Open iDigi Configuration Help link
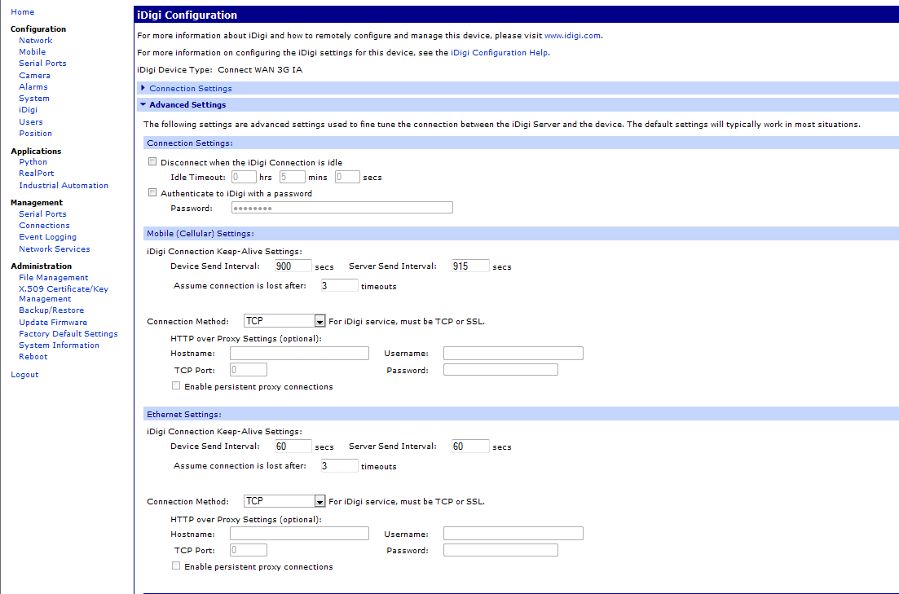 (499, 53)
